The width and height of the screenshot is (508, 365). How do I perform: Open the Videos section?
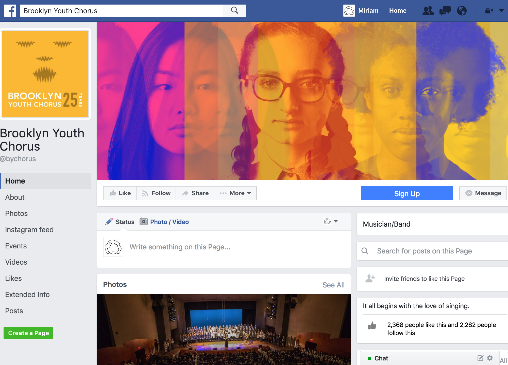coord(16,262)
